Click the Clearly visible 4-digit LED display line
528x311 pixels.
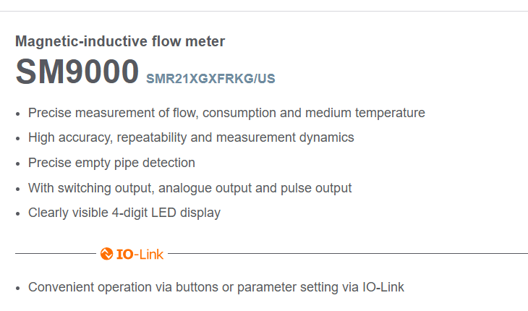[x=124, y=213]
